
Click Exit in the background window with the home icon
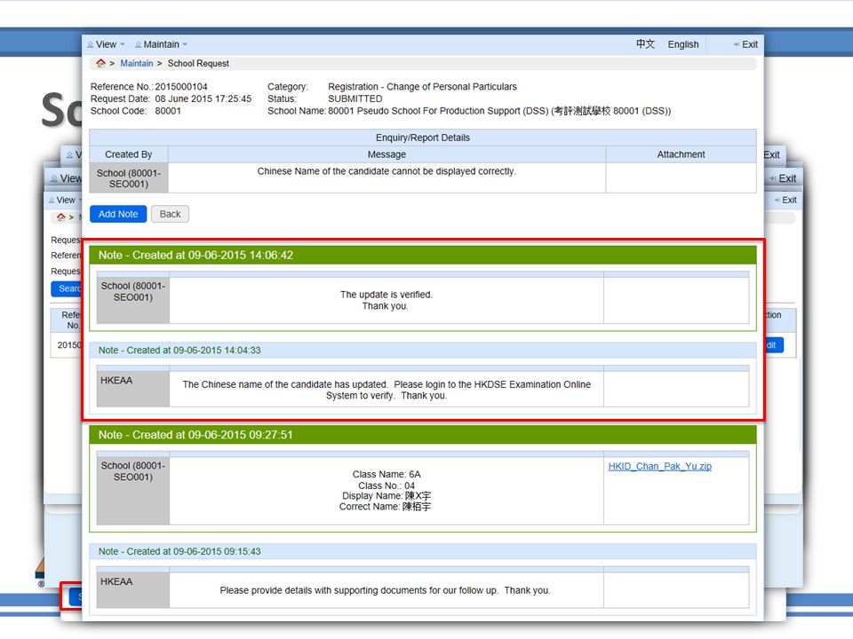pos(789,200)
